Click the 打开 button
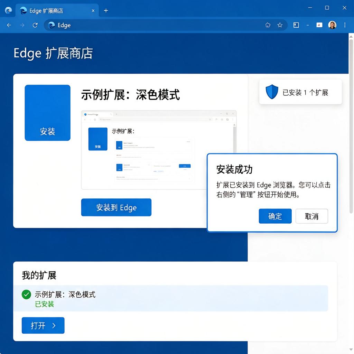 43,325
